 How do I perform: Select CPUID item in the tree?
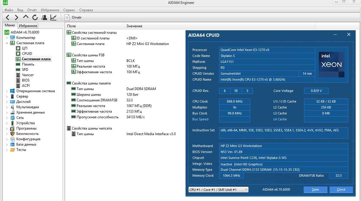tap(27, 54)
